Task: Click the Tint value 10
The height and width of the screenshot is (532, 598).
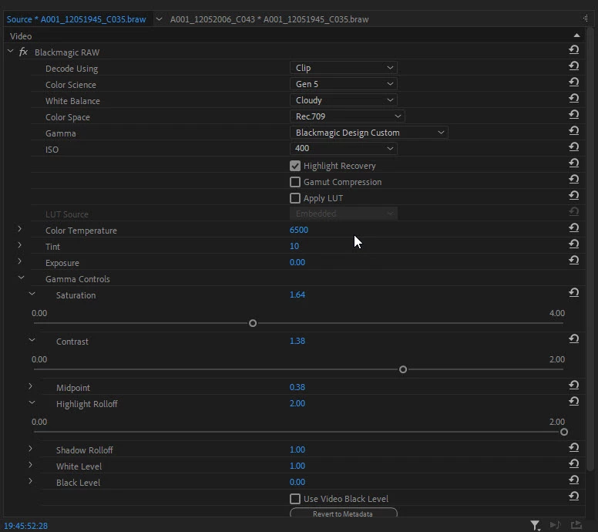Action: pyautogui.click(x=294, y=246)
